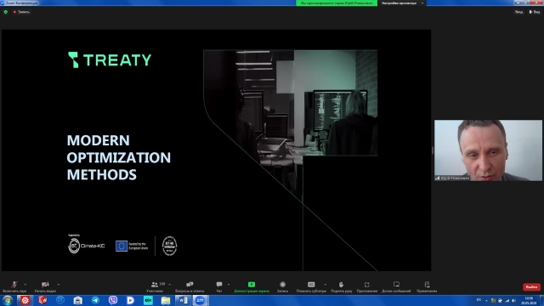Open File Explorer folder in taskbar
This screenshot has height=306, width=544.
click(166, 300)
